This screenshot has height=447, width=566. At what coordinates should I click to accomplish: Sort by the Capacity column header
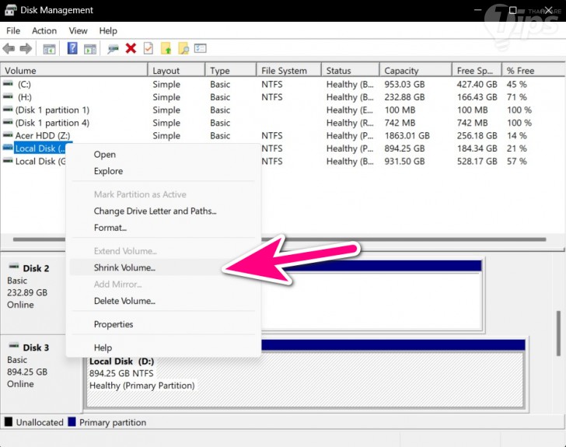pos(416,71)
